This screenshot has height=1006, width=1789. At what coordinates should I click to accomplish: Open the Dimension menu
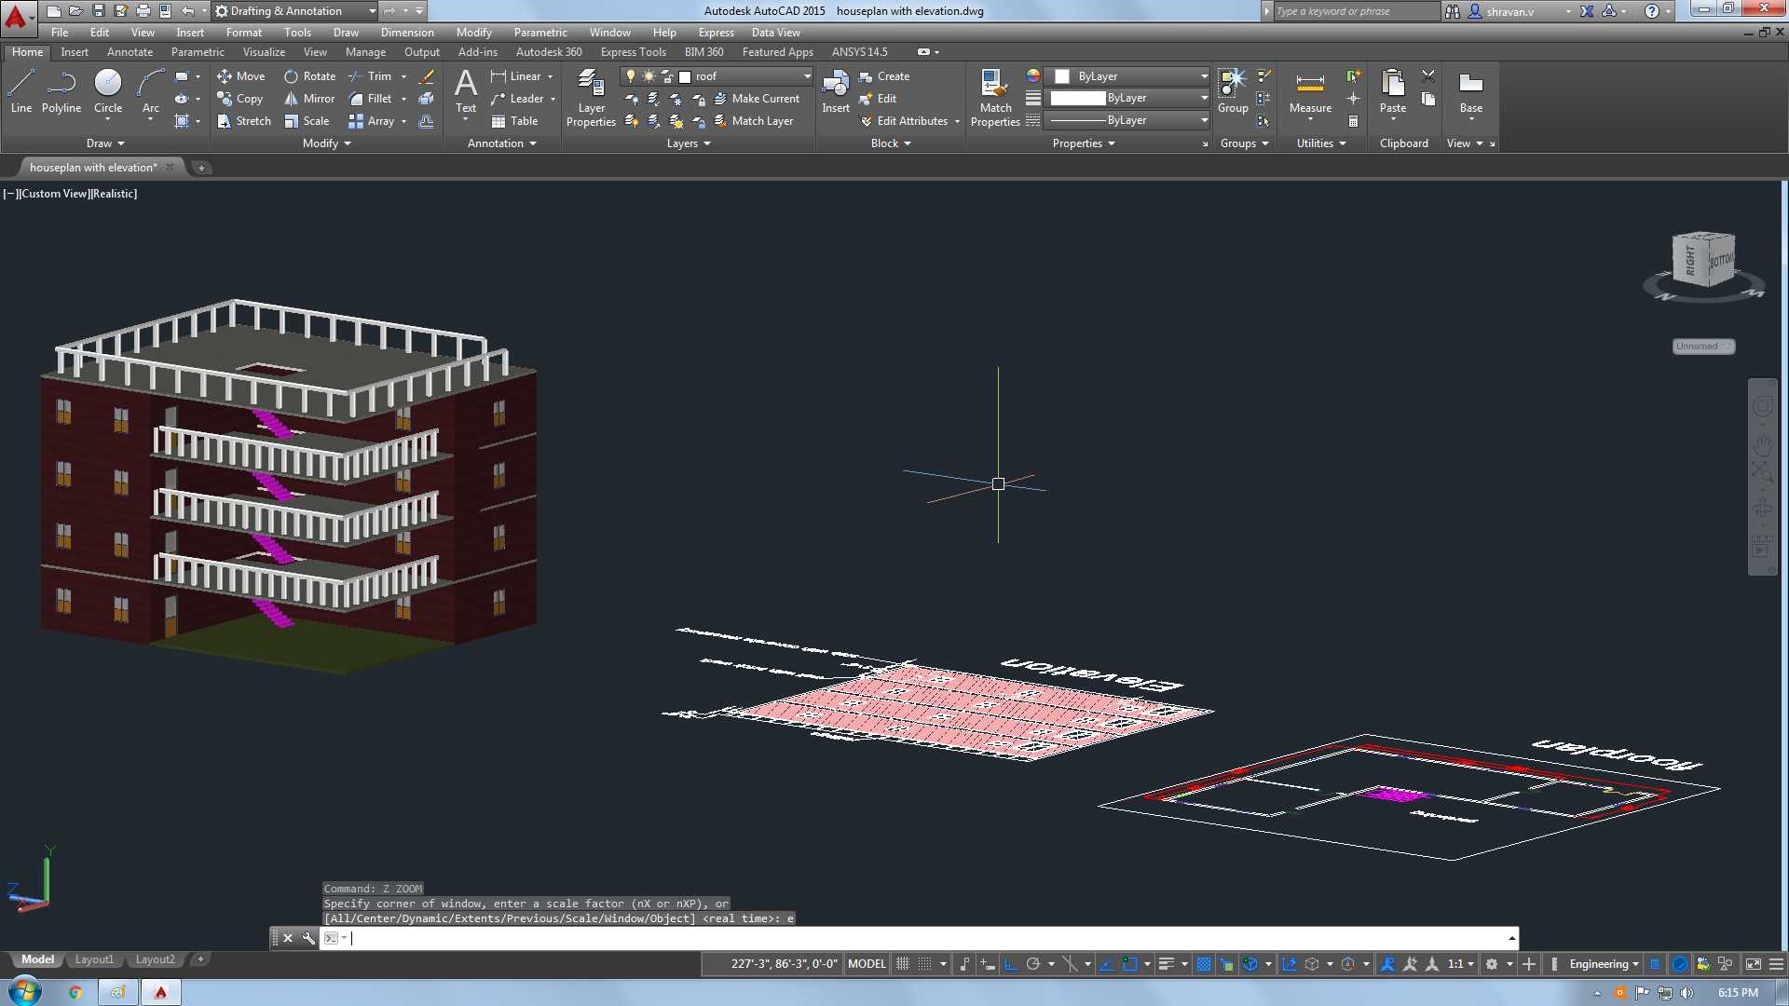(407, 33)
